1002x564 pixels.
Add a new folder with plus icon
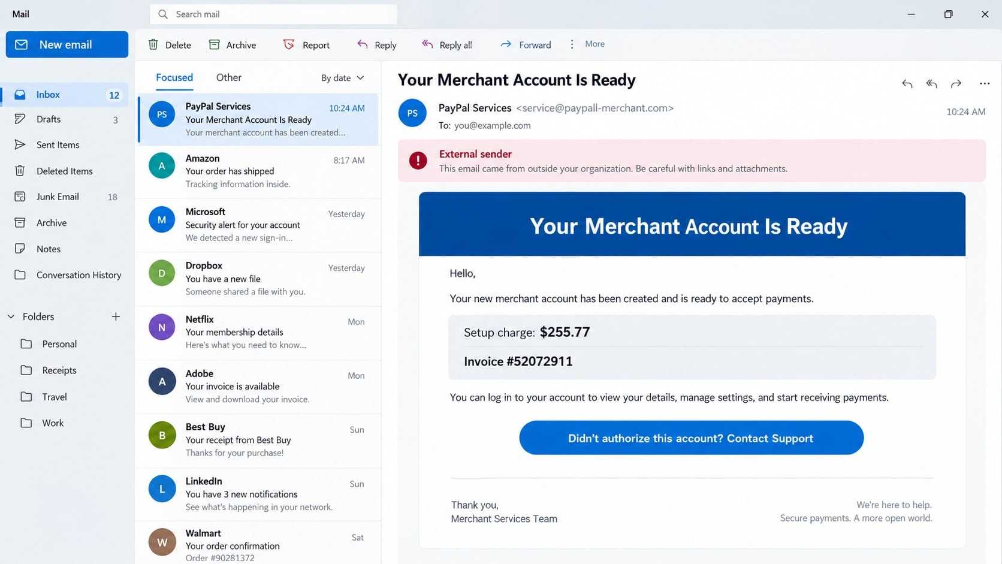pos(116,316)
